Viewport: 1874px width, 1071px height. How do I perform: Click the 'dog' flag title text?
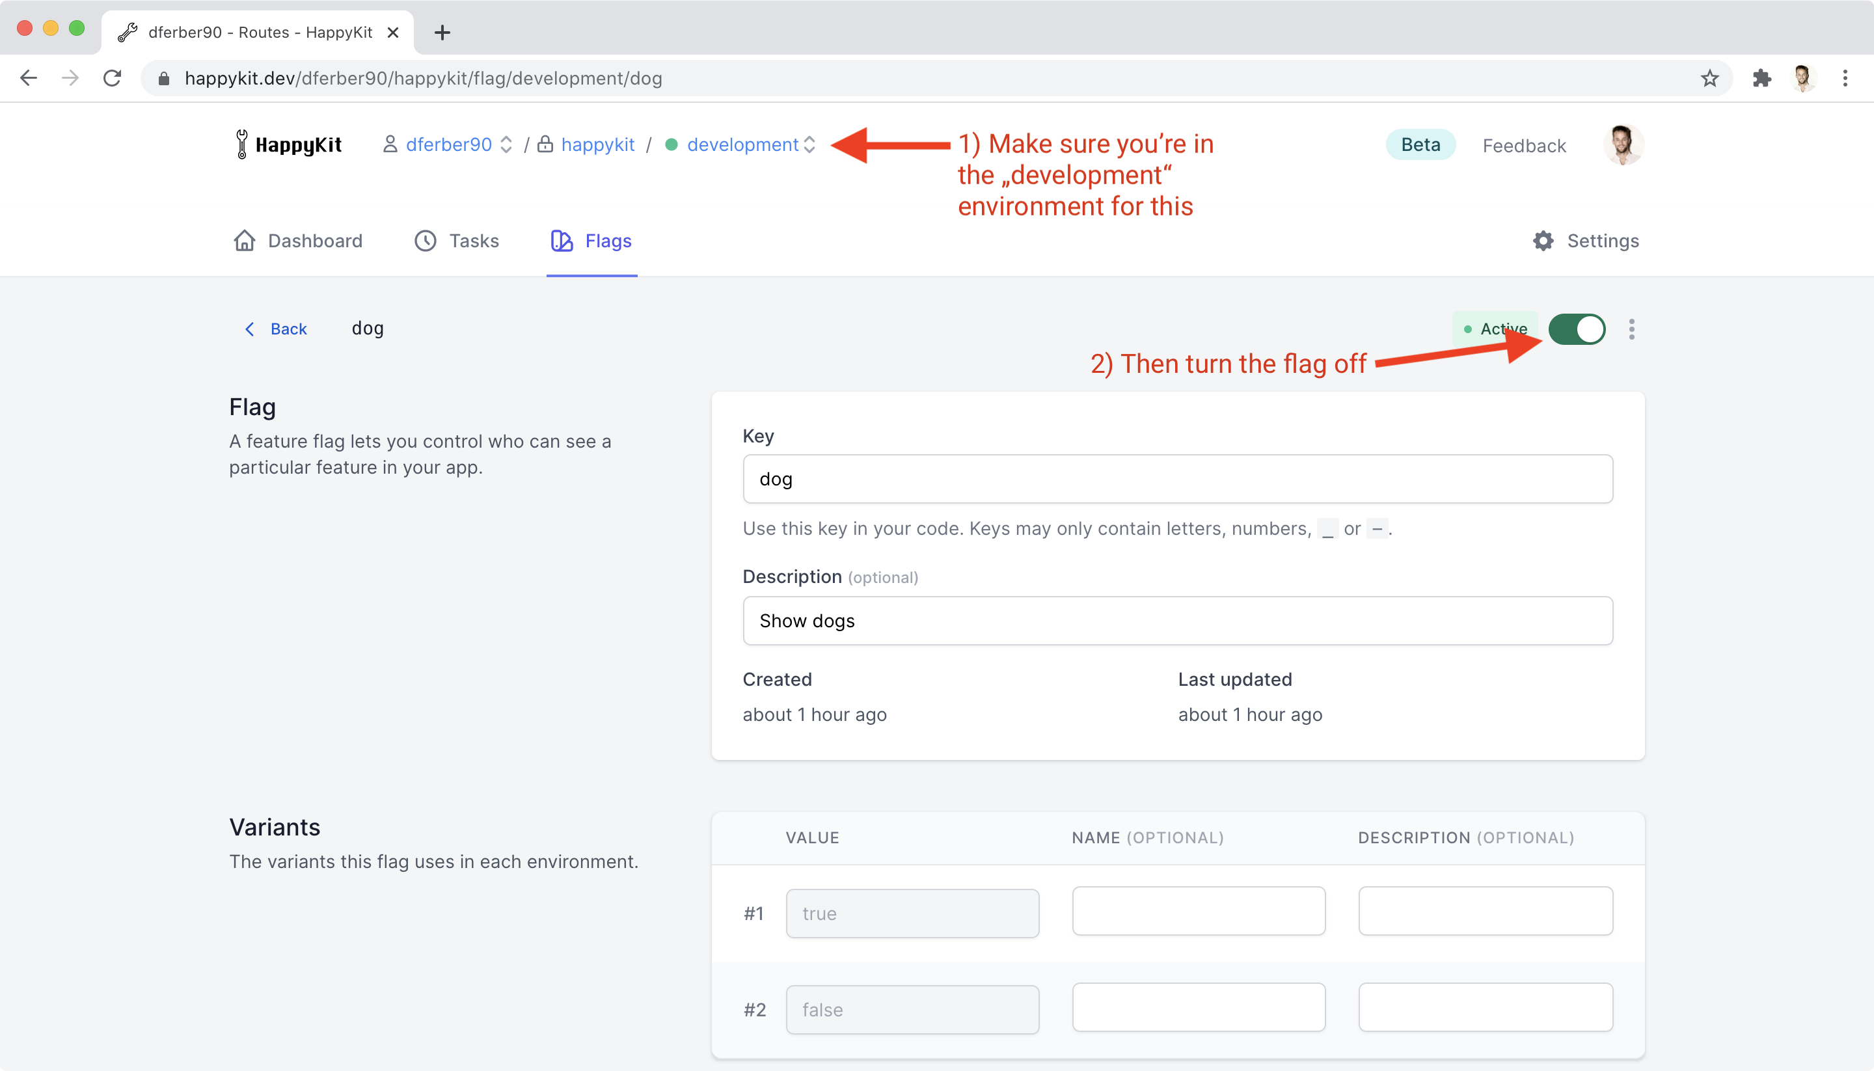click(368, 328)
